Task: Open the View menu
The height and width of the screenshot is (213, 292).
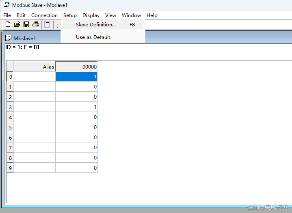Action: coord(110,15)
